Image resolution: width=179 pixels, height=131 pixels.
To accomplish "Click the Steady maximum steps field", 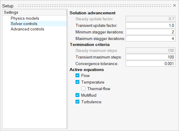I will tap(150, 50).
